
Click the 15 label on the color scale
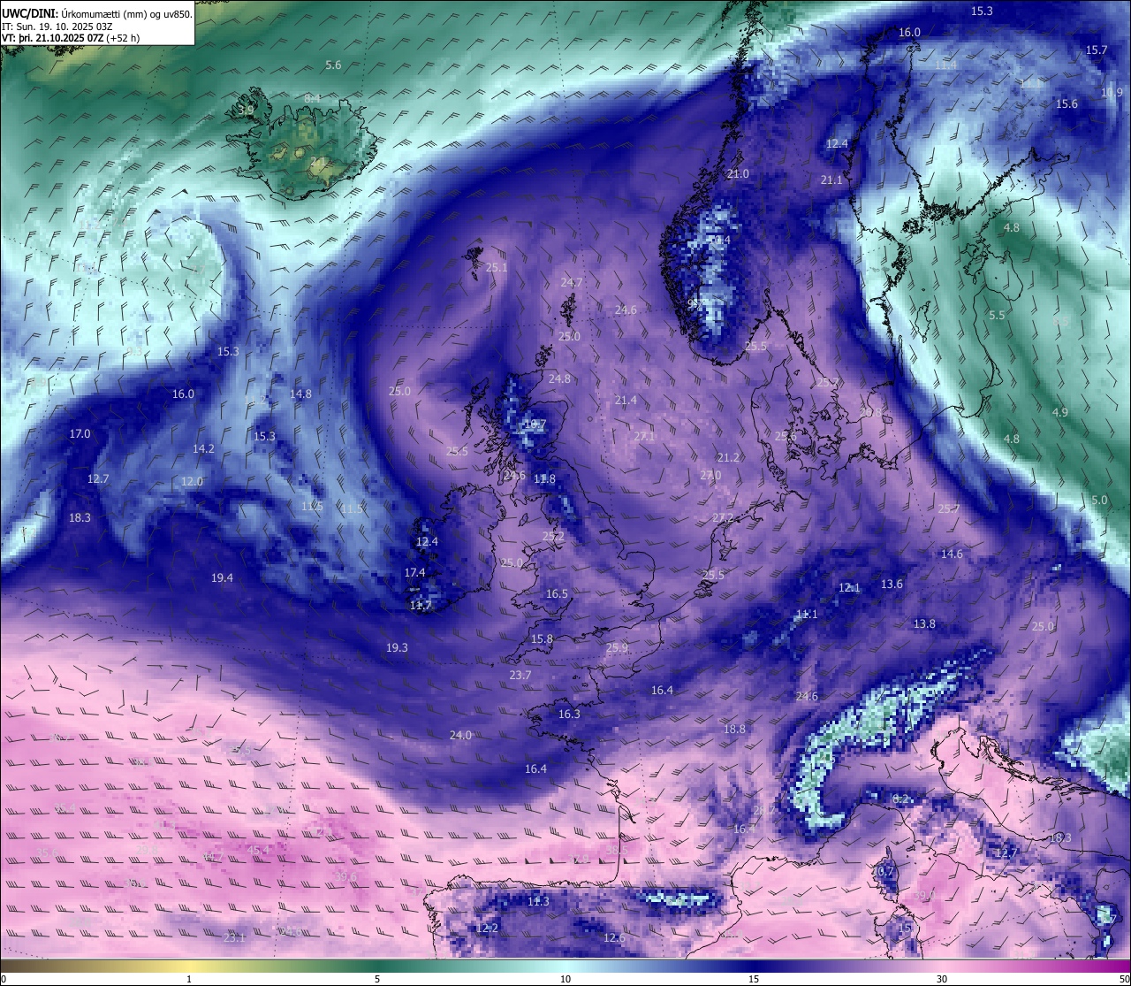tap(754, 979)
